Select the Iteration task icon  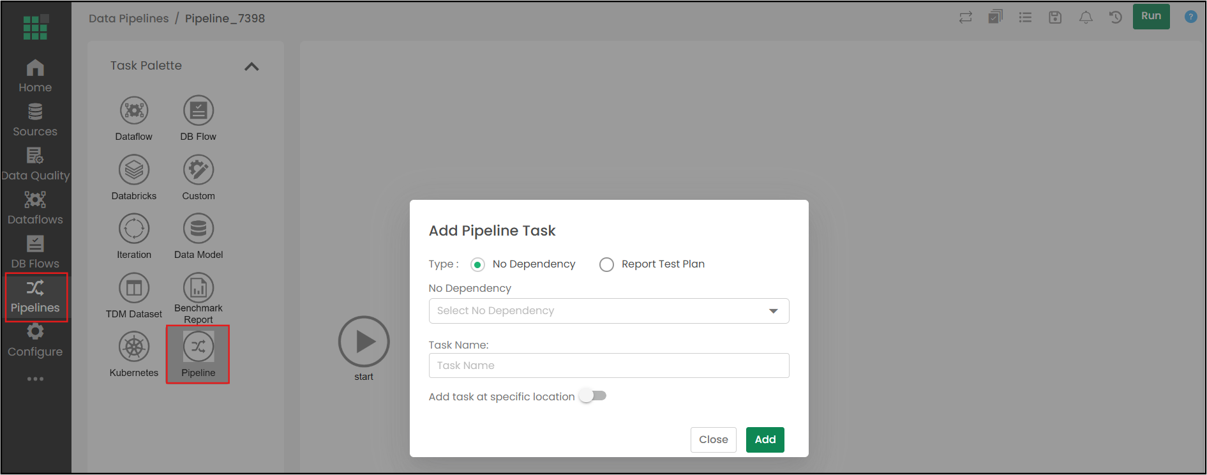coord(134,229)
